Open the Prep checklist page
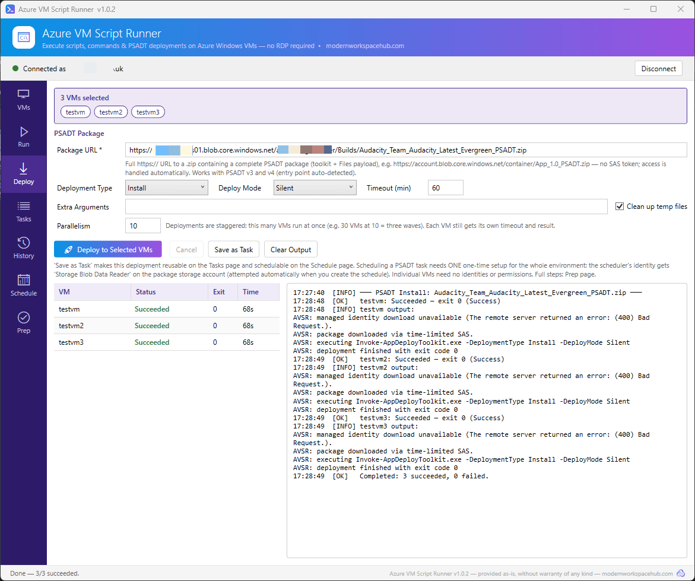This screenshot has width=695, height=581. click(x=24, y=323)
